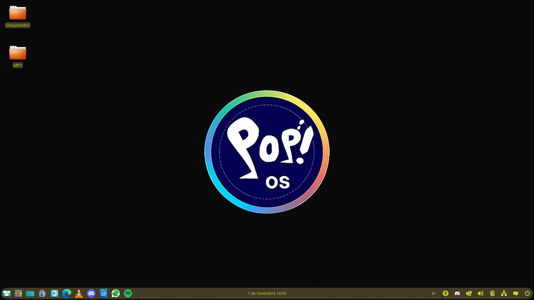Open the green chat bubble app
Image resolution: width=534 pixels, height=300 pixels.
(x=116, y=293)
